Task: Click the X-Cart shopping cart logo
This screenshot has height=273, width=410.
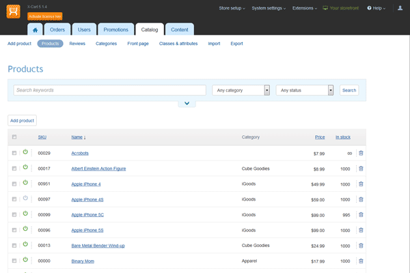Action: pyautogui.click(x=13, y=10)
